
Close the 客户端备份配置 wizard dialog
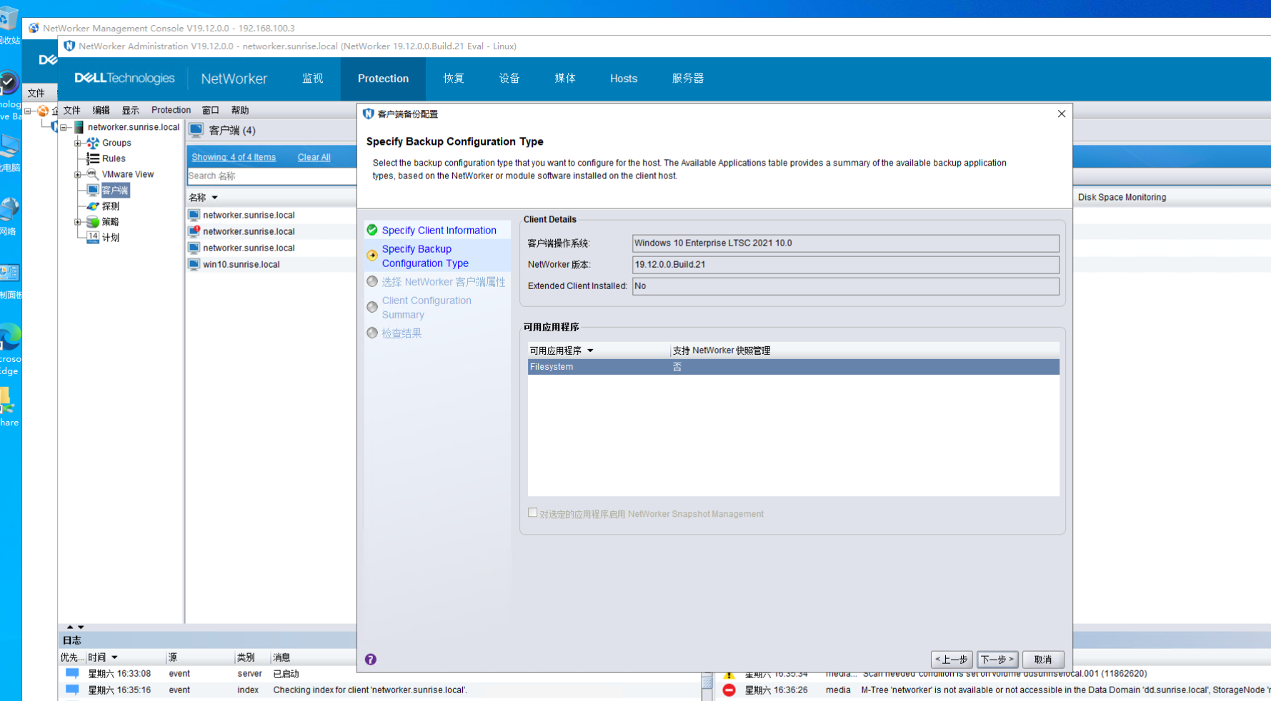(1062, 114)
